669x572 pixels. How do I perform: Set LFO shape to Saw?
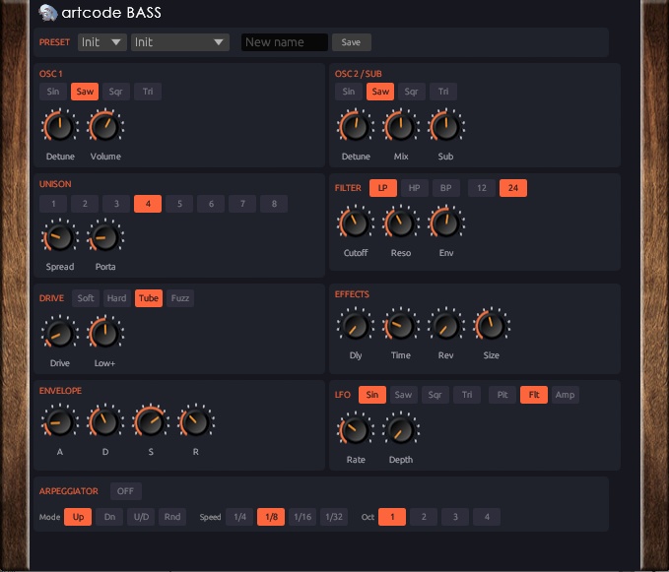pos(404,395)
